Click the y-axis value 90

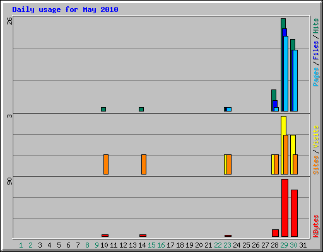9,181
